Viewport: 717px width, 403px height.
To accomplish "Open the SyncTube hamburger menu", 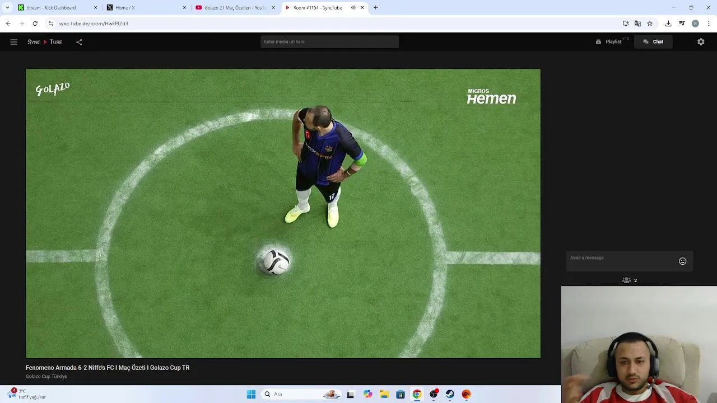I will tap(14, 42).
